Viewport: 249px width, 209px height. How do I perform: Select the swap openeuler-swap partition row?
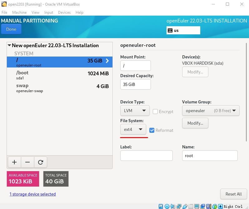click(x=60, y=88)
